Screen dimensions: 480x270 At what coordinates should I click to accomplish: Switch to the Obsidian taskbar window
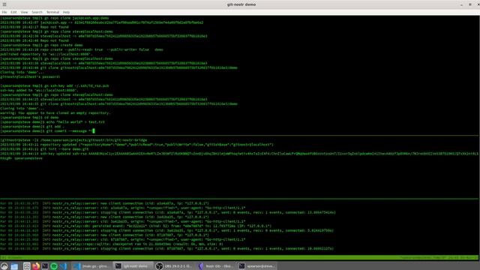coord(215,266)
